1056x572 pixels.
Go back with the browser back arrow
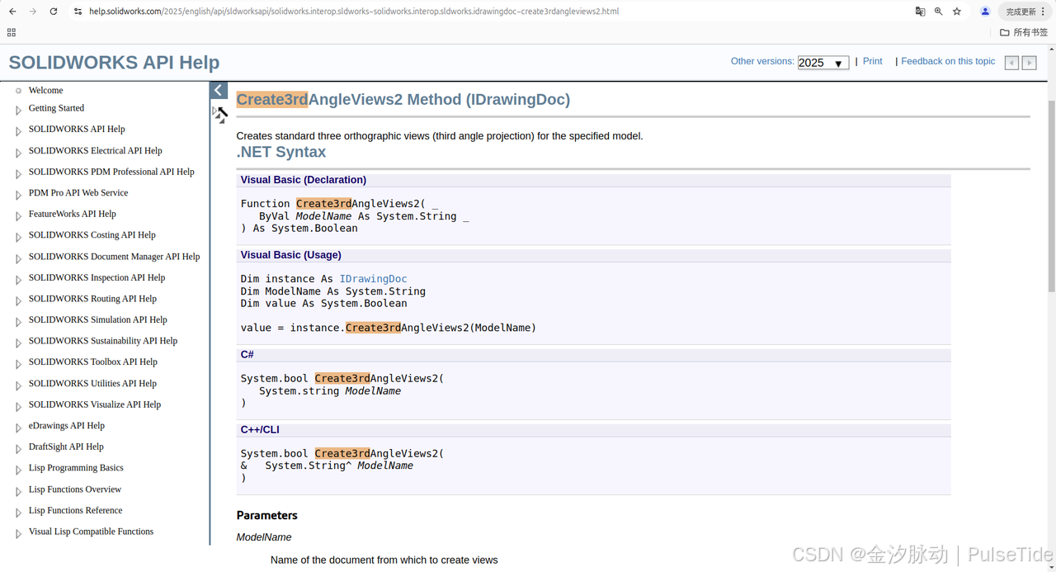point(12,12)
